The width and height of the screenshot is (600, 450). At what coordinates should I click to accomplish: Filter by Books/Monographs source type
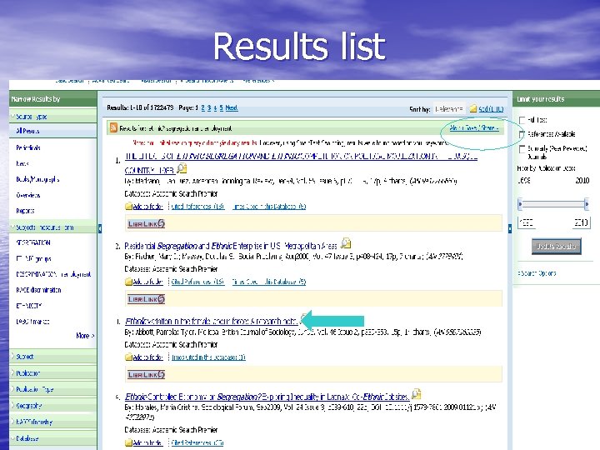click(x=37, y=179)
